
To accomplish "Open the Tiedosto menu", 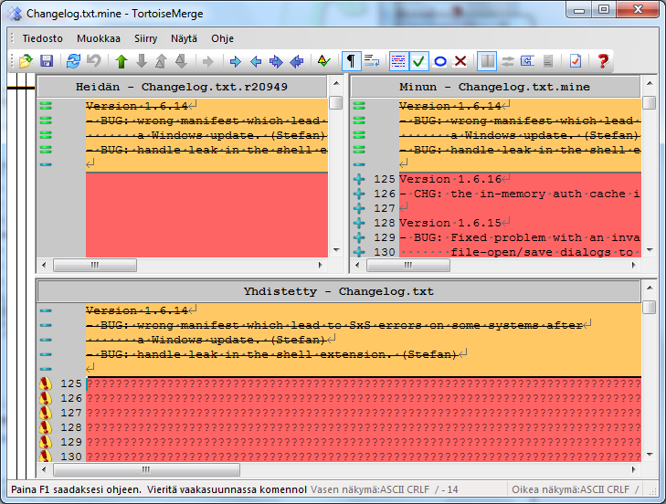I will click(42, 38).
